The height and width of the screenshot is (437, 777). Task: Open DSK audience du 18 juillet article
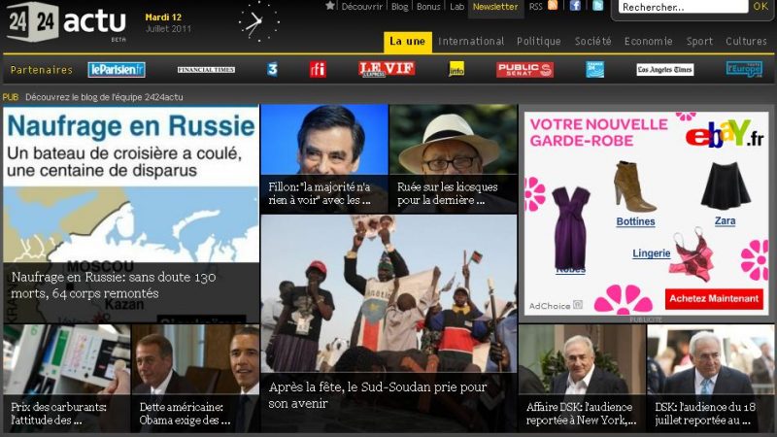(711, 378)
